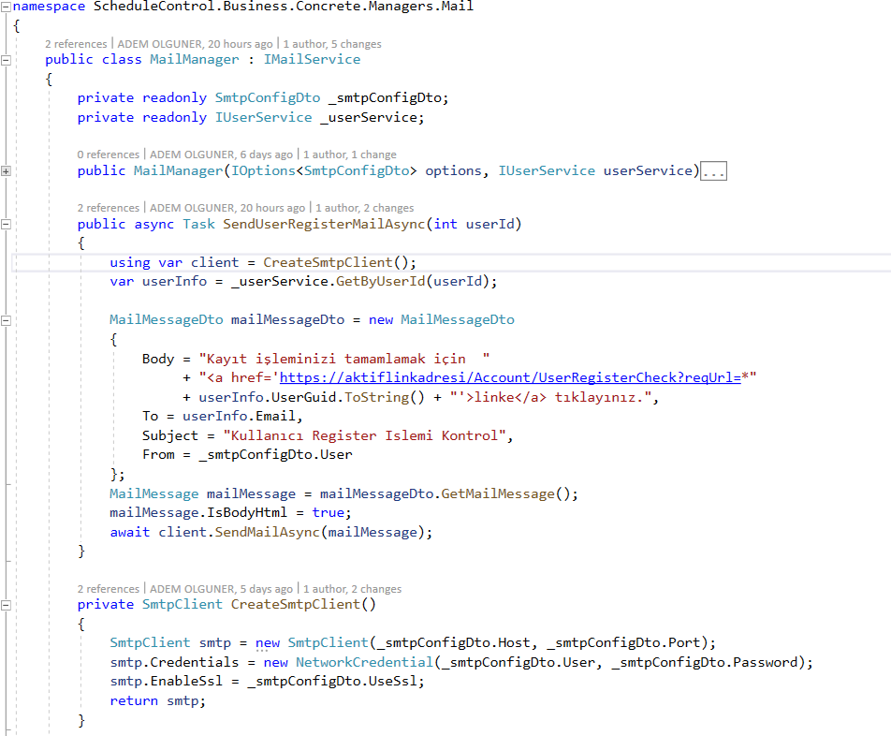Open the collapsed constructor body ellipsis box

click(713, 171)
